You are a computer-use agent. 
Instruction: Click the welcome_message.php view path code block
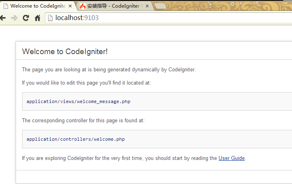78,101
